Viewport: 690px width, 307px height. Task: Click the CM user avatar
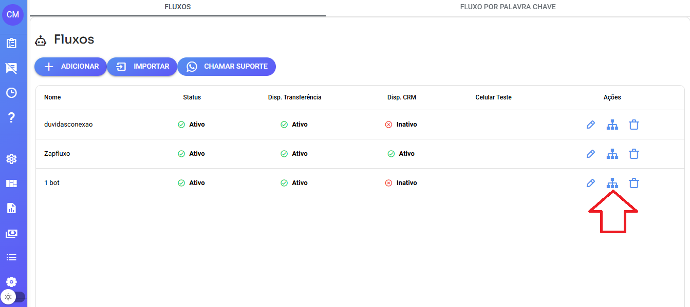pos(13,15)
